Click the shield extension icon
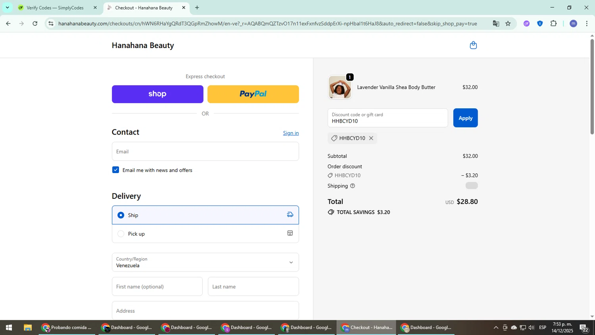595x335 pixels. tap(540, 23)
